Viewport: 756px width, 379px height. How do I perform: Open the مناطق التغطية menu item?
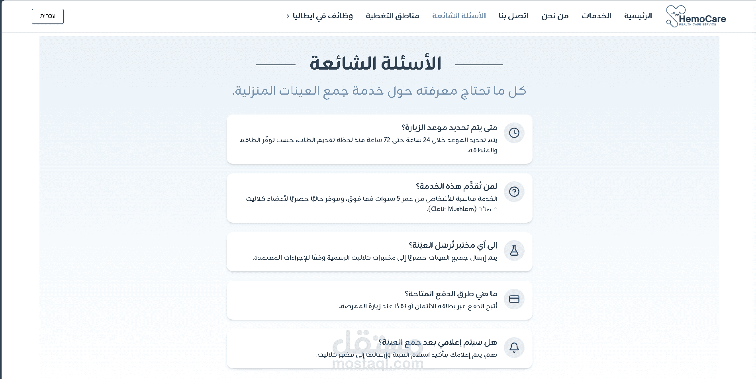coord(392,16)
